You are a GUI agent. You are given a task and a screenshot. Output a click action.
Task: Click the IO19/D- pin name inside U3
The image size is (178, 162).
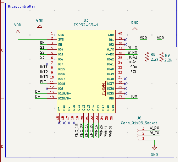pyautogui.click(x=65, y=93)
